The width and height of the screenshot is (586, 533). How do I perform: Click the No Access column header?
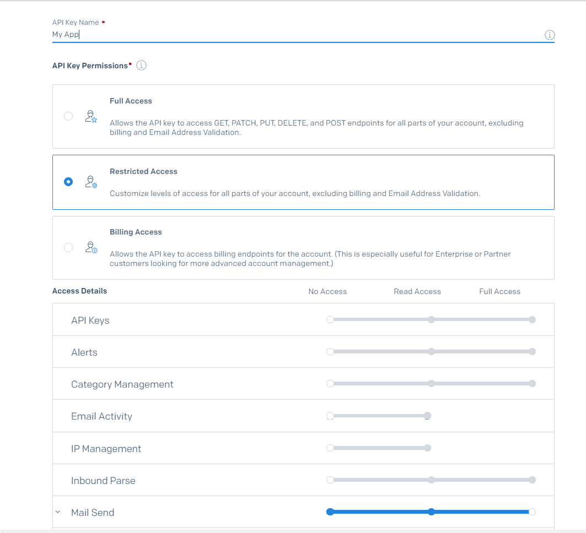point(327,291)
